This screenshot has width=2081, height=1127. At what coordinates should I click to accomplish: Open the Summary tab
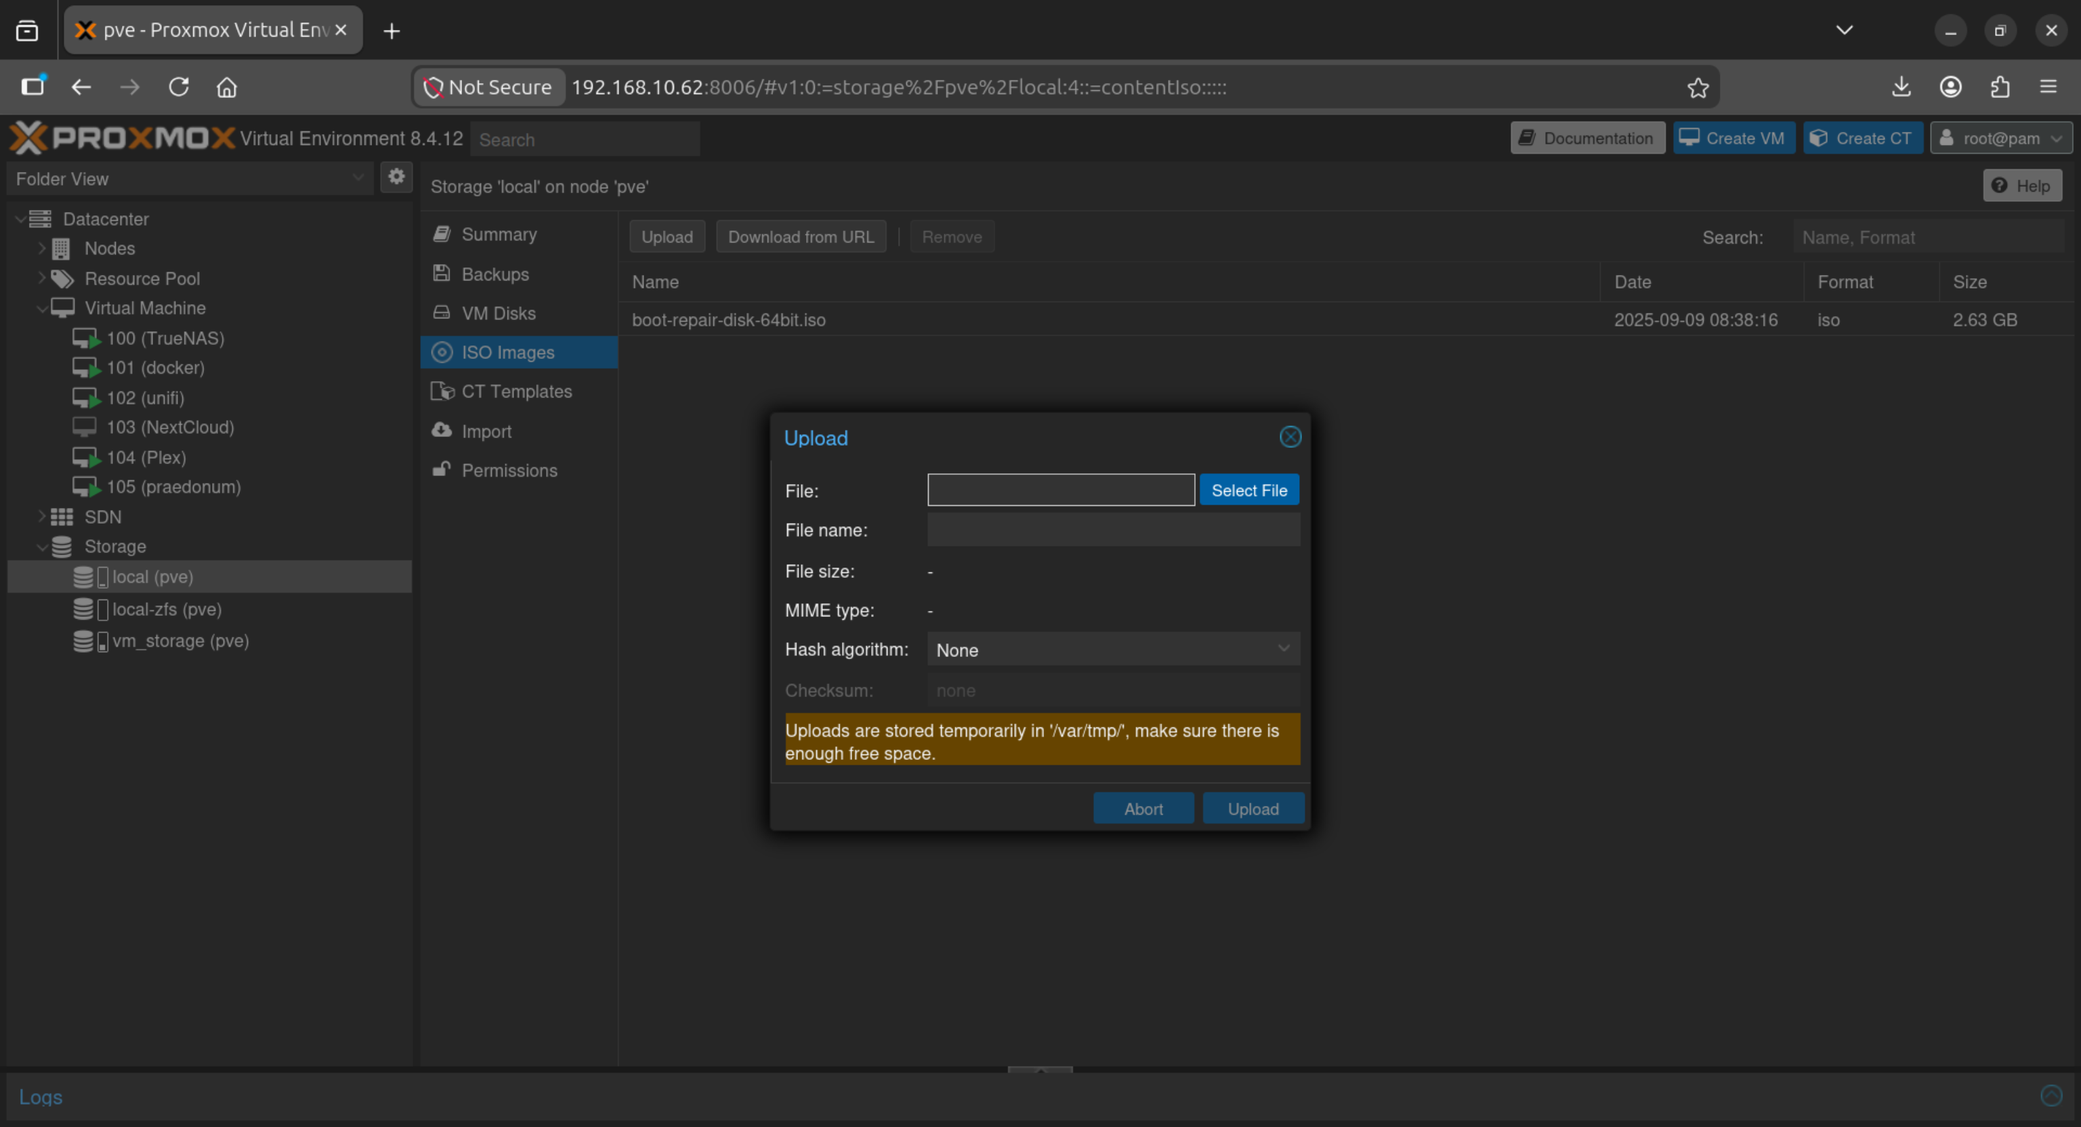pyautogui.click(x=519, y=234)
